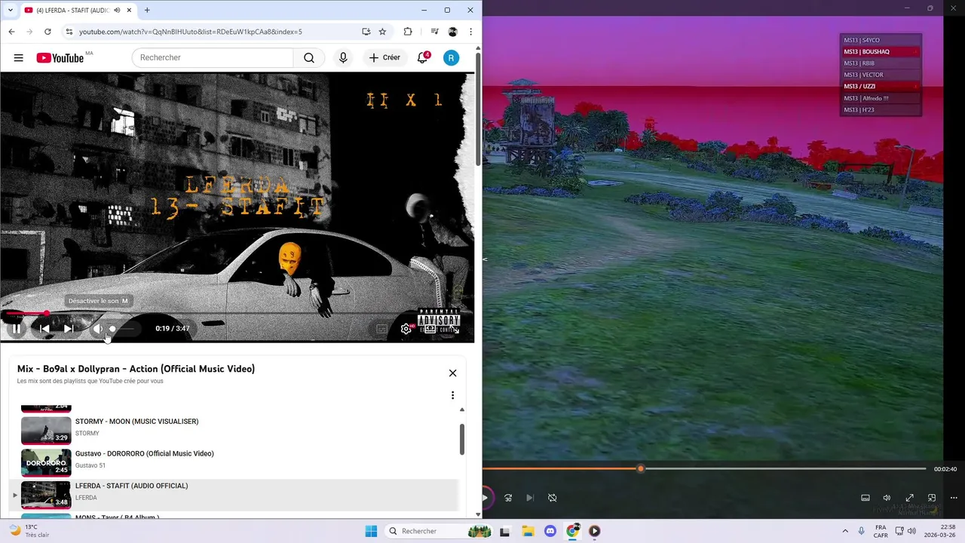Switch media player to mini view
Screen dimensions: 965x543
pos(932,498)
